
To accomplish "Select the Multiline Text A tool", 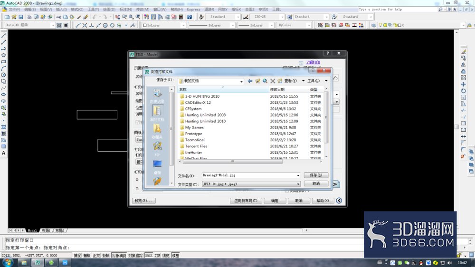I will [4, 153].
